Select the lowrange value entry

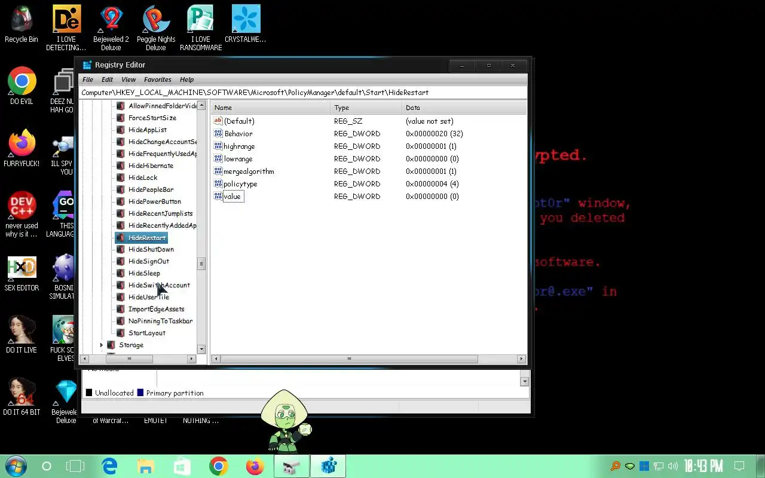[x=238, y=158]
